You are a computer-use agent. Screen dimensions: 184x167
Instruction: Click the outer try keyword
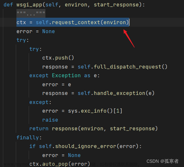click(x=21, y=40)
